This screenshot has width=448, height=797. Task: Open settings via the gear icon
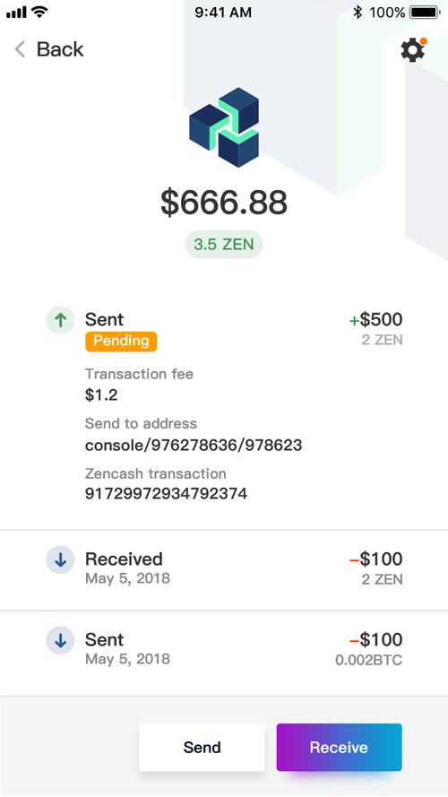[x=412, y=50]
